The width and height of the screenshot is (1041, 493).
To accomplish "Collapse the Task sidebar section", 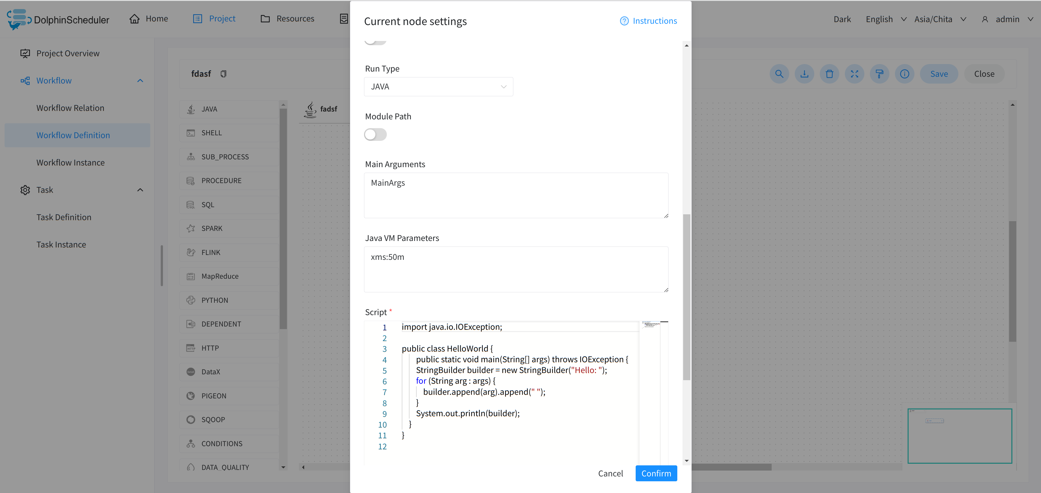I will [140, 190].
